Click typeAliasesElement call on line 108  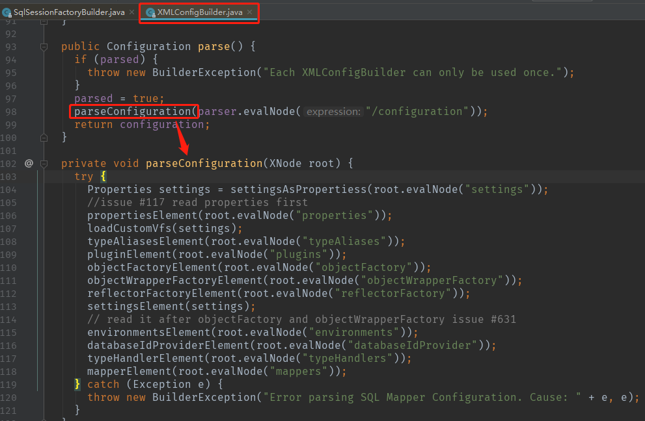click(146, 242)
